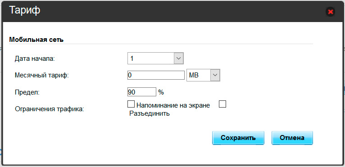Screen dimensions: 345x167
Task: Click the MB text in unit selector
Action: click(x=194, y=76)
